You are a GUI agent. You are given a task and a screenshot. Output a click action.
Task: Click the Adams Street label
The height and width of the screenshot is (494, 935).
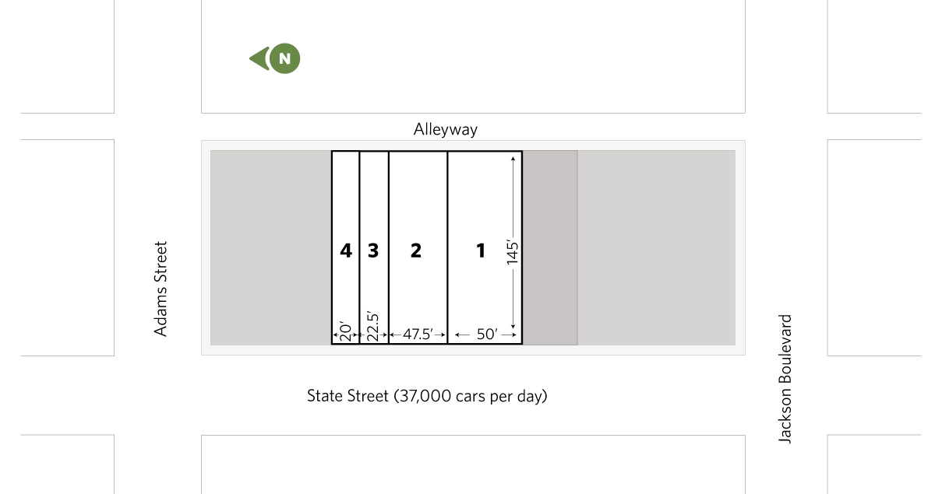point(161,289)
